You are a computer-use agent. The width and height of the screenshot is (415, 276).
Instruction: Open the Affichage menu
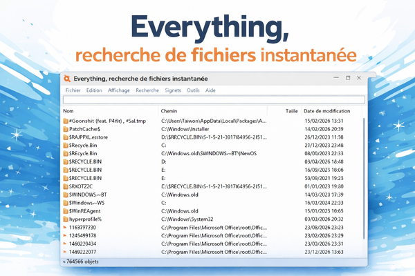coord(119,90)
